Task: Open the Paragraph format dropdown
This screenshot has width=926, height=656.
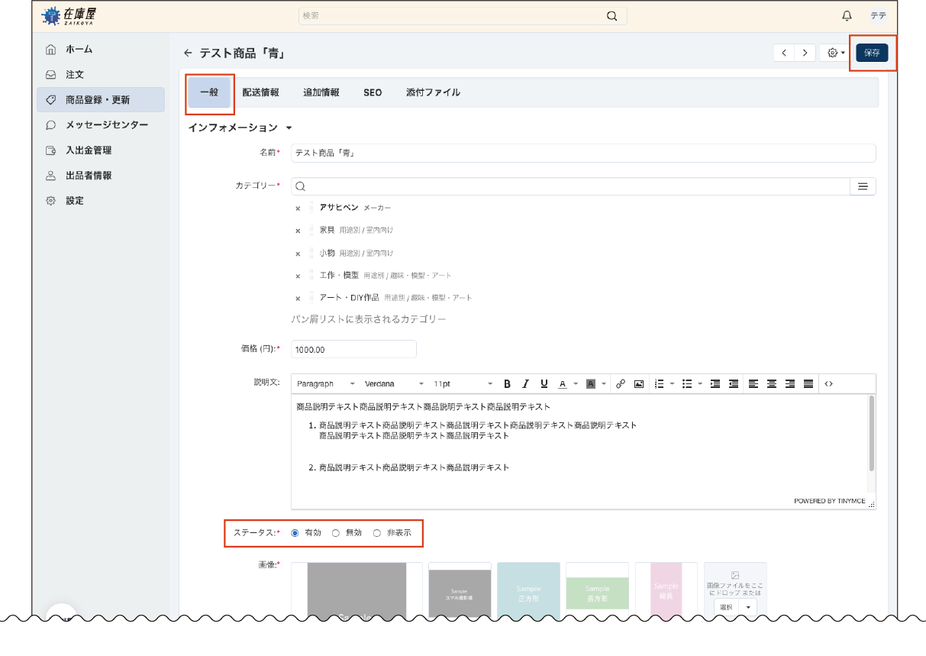Action: pyautogui.click(x=325, y=383)
